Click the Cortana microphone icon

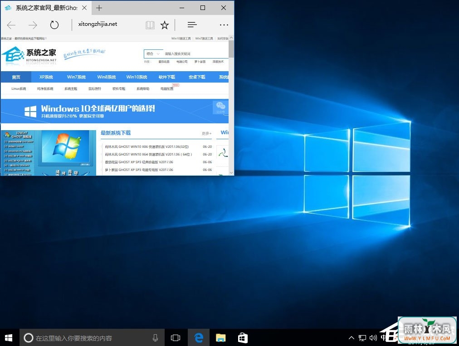156,338
